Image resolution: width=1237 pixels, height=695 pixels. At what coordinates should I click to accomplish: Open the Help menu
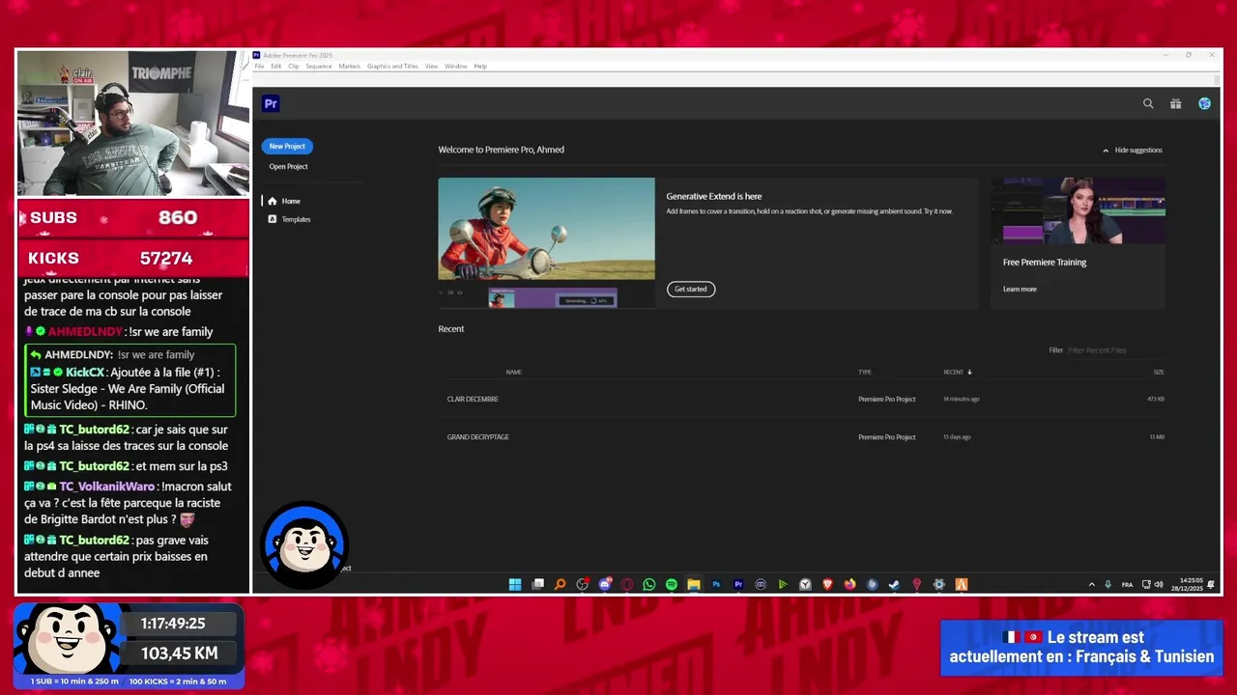(480, 66)
